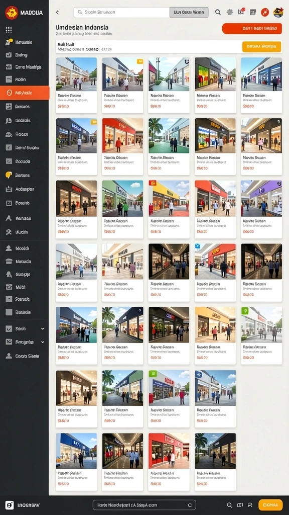Click into the top search input field
Screen dimensions: 289x515
122,13
